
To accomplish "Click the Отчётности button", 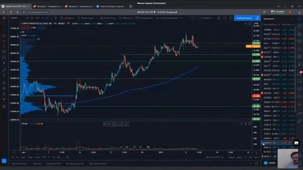I will click(x=107, y=18).
